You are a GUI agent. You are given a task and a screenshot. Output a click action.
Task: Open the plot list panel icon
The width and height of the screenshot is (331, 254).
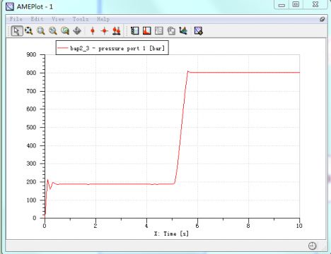(x=135, y=31)
